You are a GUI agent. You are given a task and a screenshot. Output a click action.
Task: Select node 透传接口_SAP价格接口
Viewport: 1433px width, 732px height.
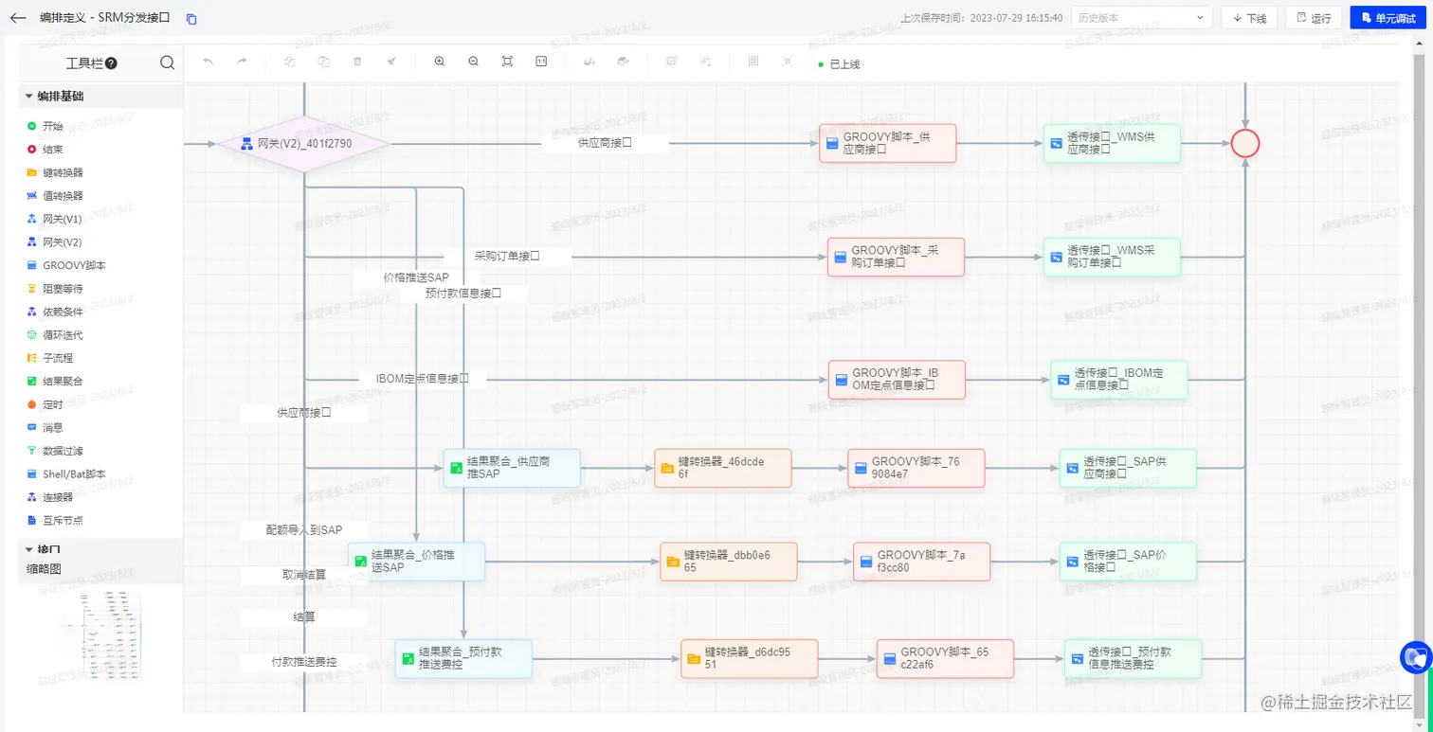pyautogui.click(x=1128, y=562)
